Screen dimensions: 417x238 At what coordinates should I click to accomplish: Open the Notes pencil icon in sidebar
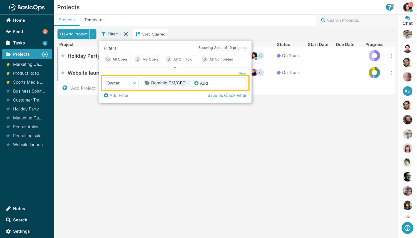(8, 209)
